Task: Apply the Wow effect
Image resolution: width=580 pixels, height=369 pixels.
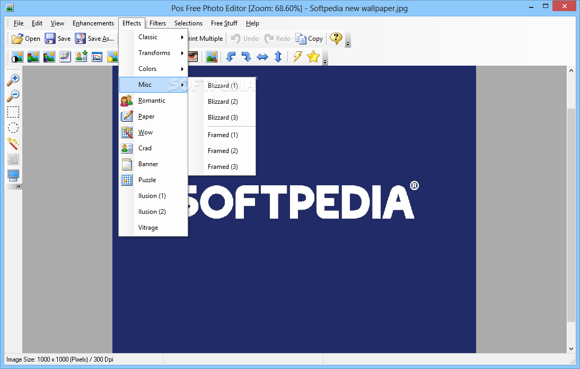Action: coord(153,132)
